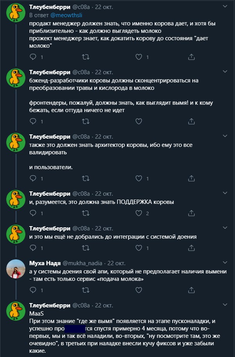Reply to Муха Надя's tweet

click(33, 290)
